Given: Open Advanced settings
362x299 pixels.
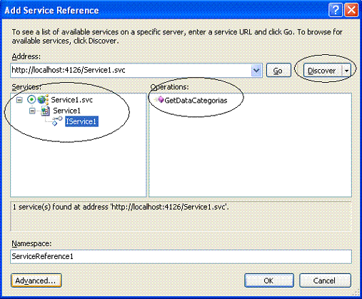Looking at the screenshot, I should pyautogui.click(x=36, y=280).
